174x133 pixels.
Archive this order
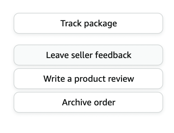pos(88,102)
